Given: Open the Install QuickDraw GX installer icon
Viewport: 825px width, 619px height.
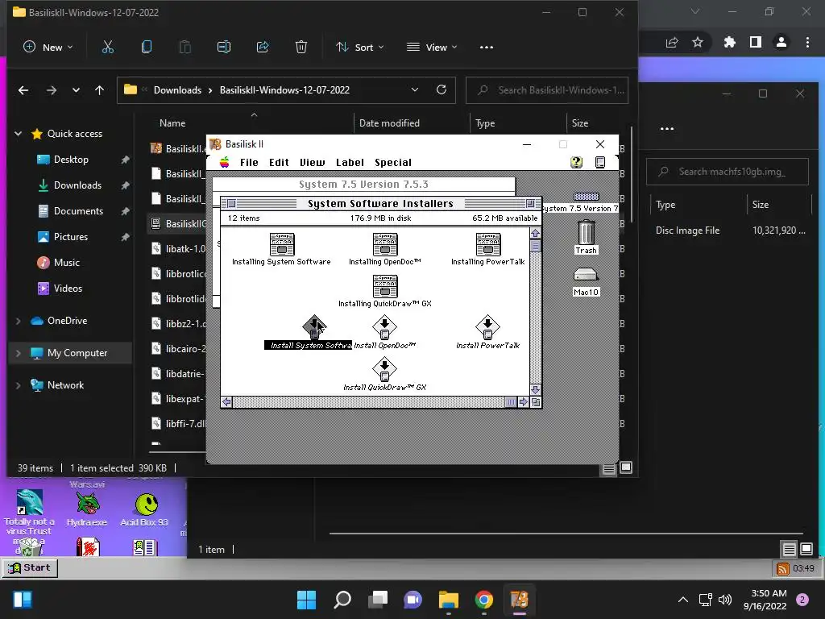Looking at the screenshot, I should (384, 369).
